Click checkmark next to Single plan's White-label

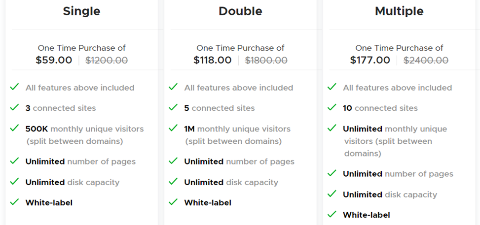[15, 202]
